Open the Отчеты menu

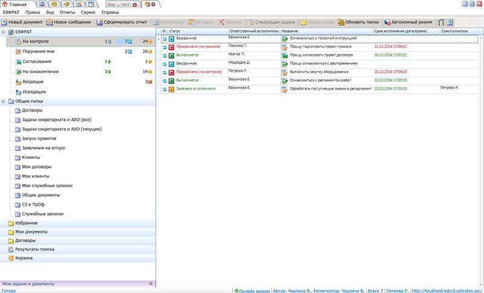[x=68, y=12]
